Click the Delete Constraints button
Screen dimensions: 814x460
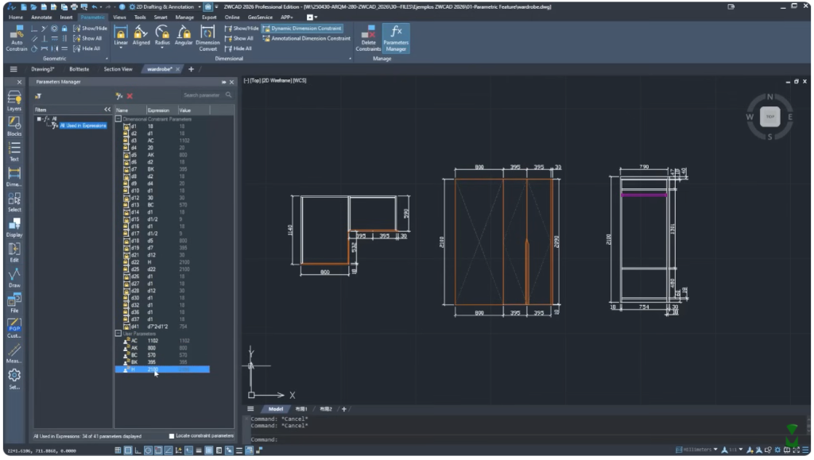pos(368,38)
